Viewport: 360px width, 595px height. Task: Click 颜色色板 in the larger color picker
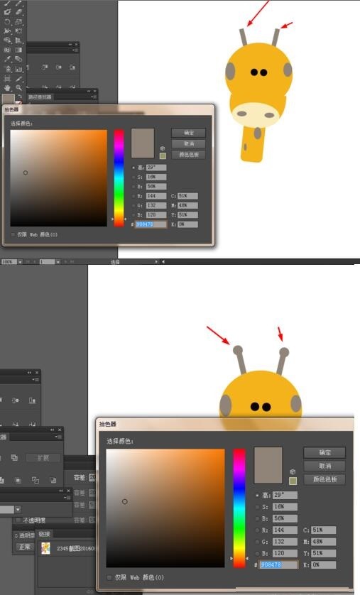click(324, 479)
